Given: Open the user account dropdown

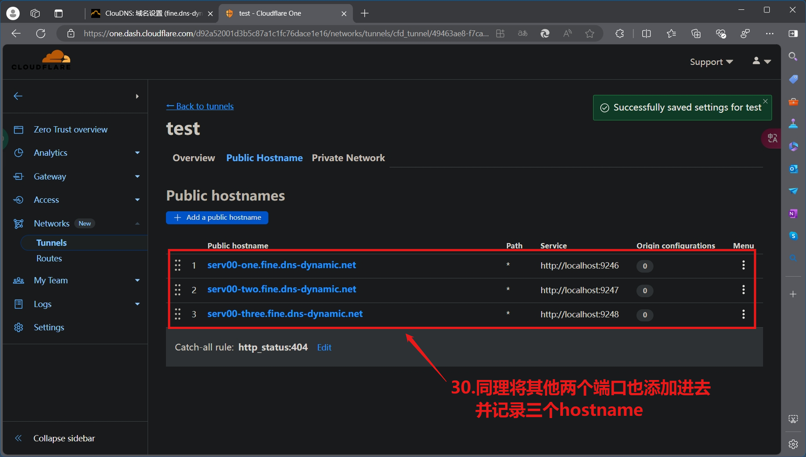Looking at the screenshot, I should tap(762, 61).
